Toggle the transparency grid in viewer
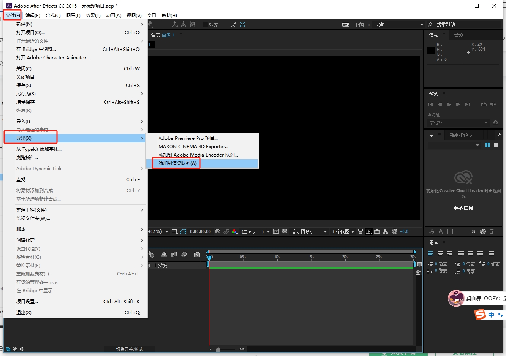 pos(284,231)
